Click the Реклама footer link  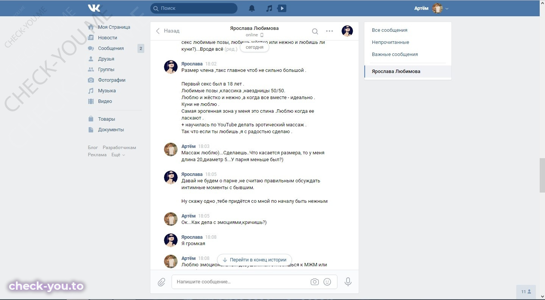97,155
